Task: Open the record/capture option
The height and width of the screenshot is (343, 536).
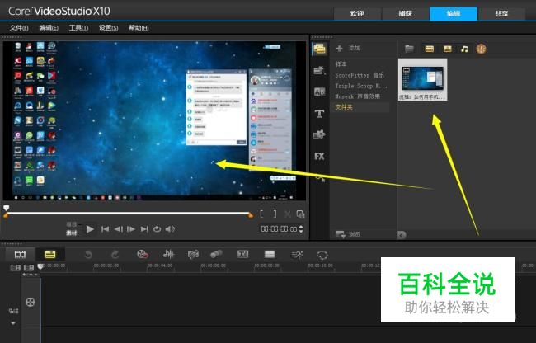Action: [x=142, y=255]
